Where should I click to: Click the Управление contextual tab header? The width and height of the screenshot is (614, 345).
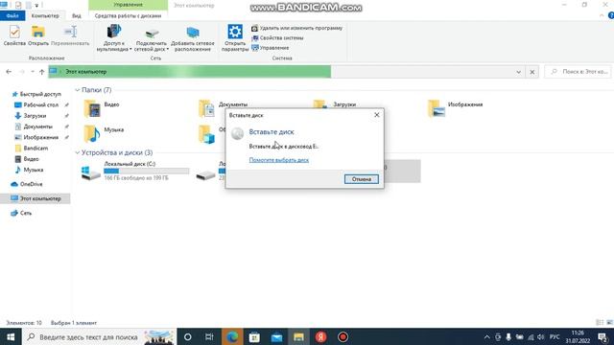[128, 5]
